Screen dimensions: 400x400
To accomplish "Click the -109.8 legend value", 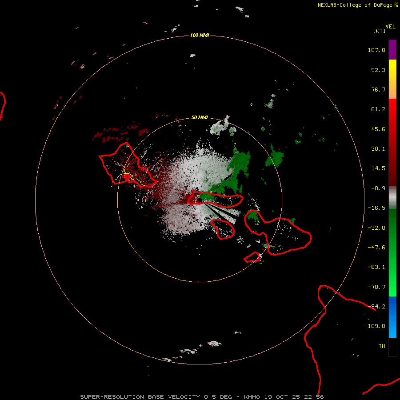I will pyautogui.click(x=375, y=326).
